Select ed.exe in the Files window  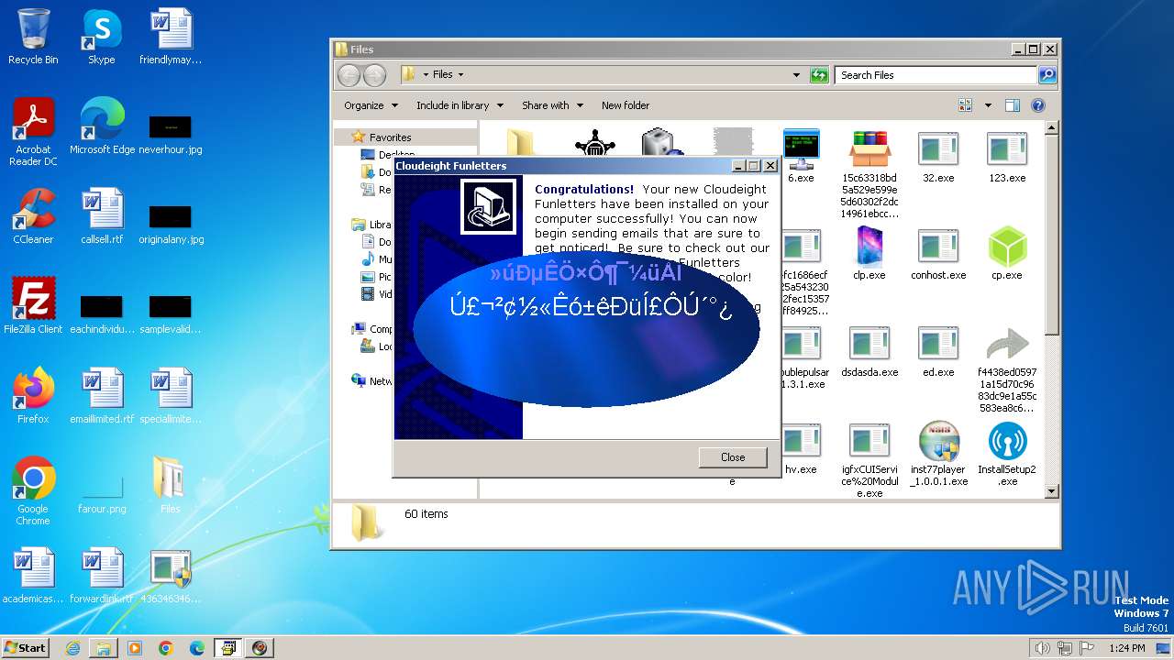[x=938, y=350]
